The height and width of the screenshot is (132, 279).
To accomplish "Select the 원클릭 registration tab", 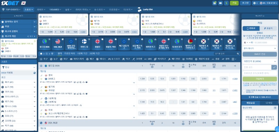I will point(268,28).
